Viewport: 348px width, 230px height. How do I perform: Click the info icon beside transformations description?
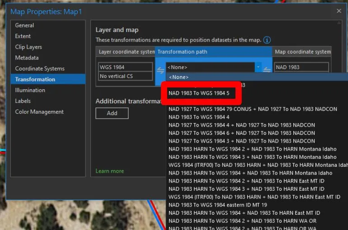pyautogui.click(x=267, y=40)
